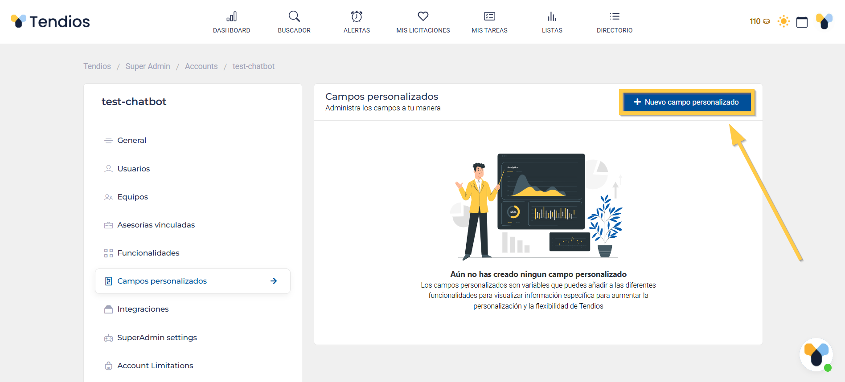The image size is (845, 382).
Task: Open Funcionalidades in the sidebar
Action: (148, 253)
